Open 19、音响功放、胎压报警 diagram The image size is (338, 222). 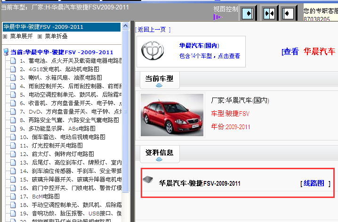pyautogui.click(x=71, y=213)
